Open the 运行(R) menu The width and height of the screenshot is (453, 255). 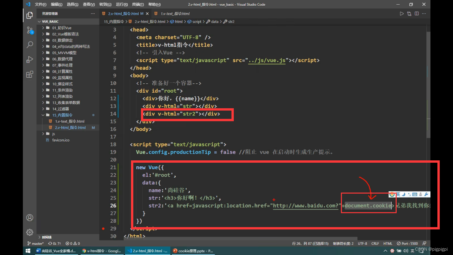click(122, 4)
